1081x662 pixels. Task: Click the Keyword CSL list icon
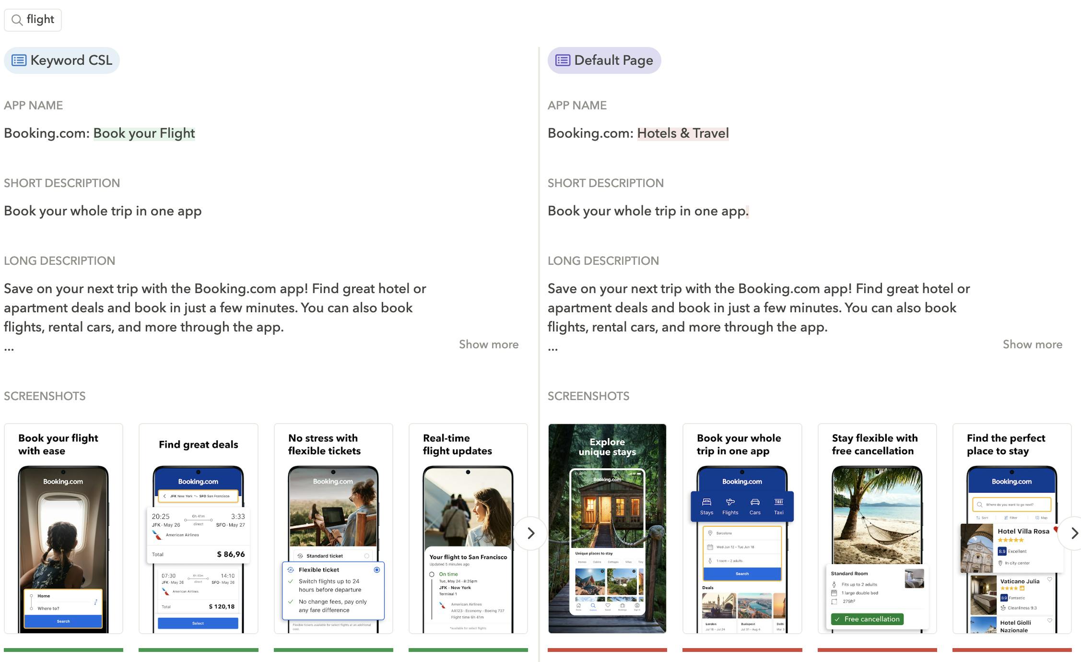click(19, 60)
